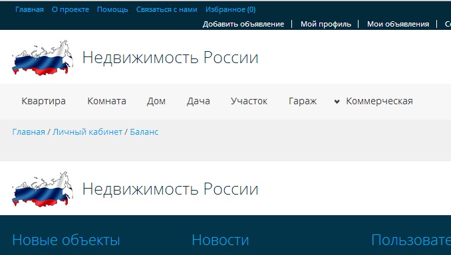Click the Личный кабинет breadcrumb

87,131
